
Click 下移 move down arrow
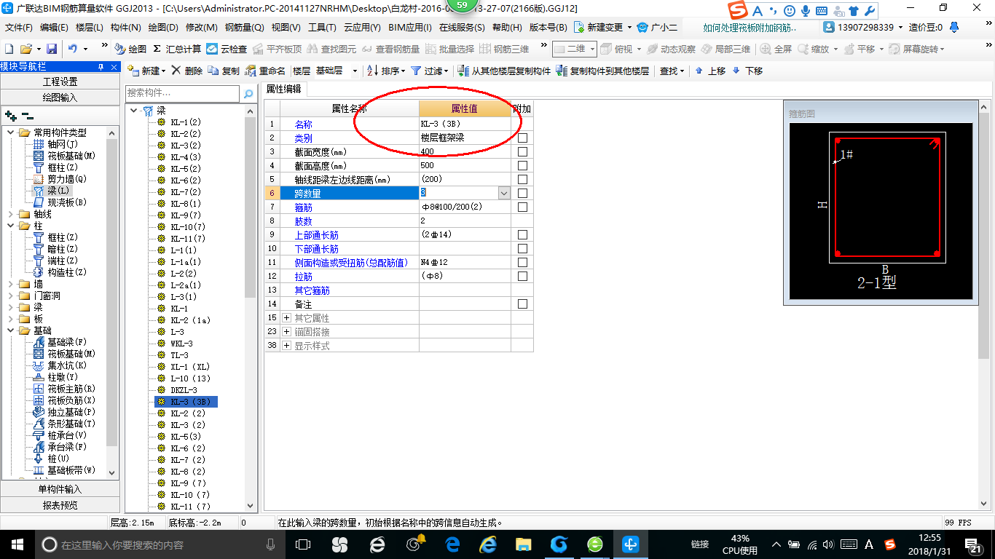[747, 71]
